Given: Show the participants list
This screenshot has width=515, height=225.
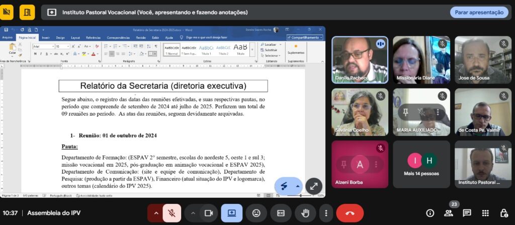Looking at the screenshot, I should pos(448,213).
